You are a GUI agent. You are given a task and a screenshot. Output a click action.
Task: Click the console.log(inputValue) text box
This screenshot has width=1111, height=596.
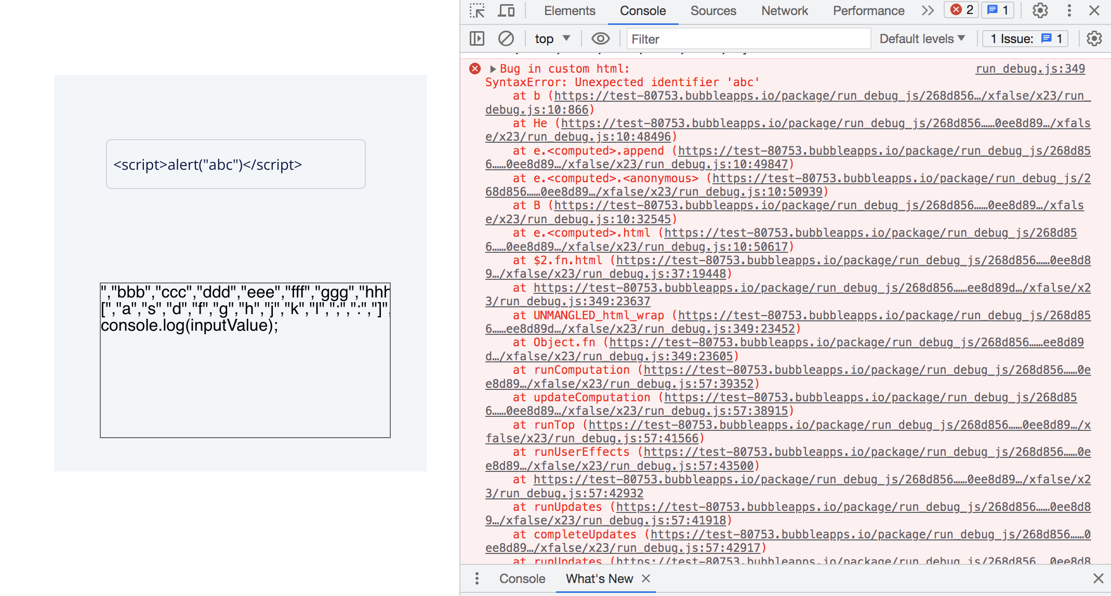[245, 360]
